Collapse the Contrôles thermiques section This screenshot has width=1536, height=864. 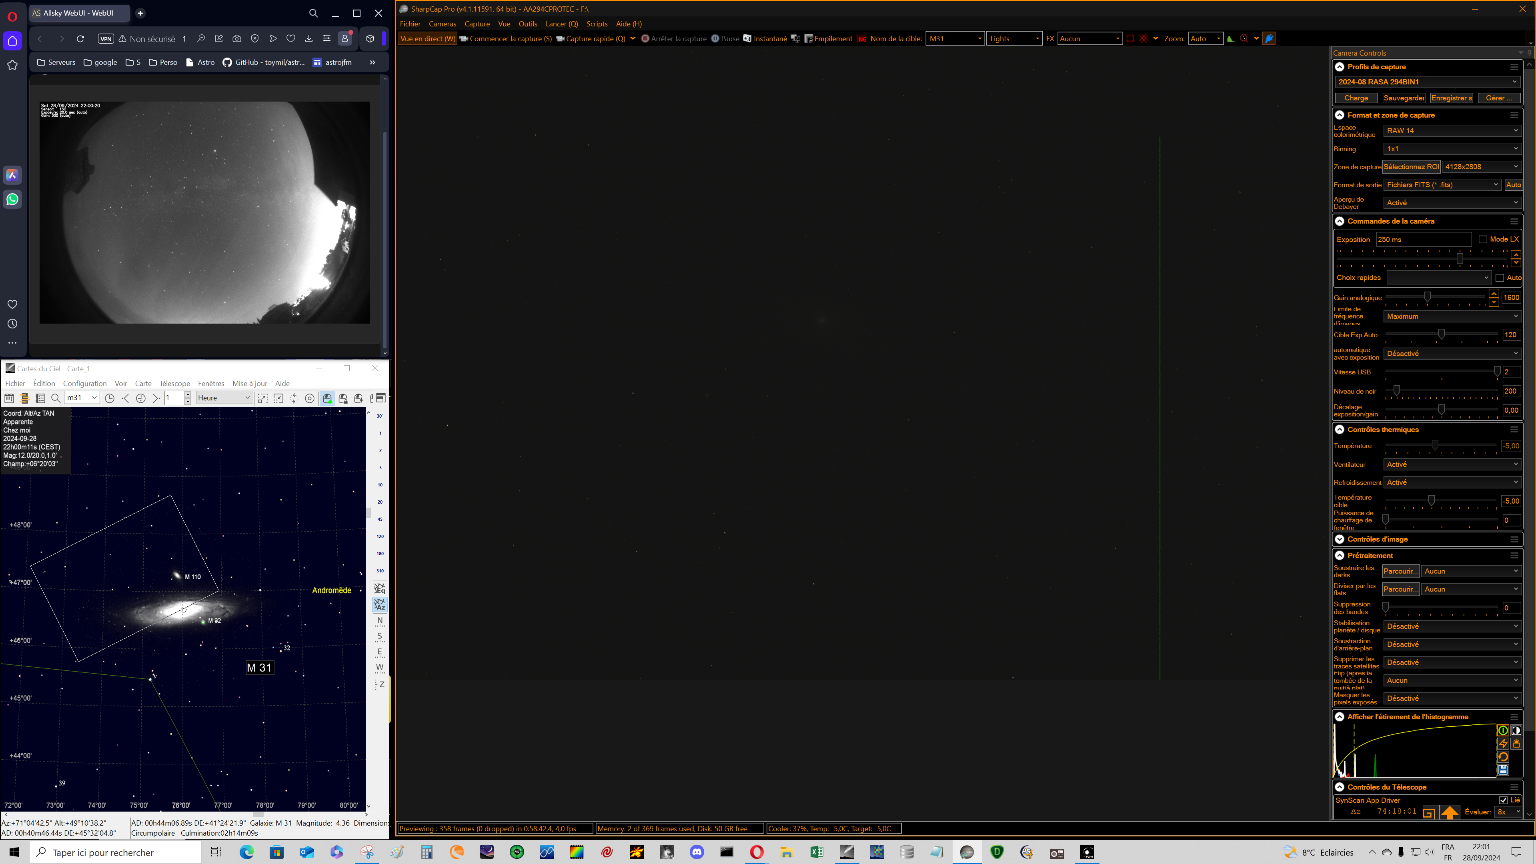click(x=1339, y=429)
